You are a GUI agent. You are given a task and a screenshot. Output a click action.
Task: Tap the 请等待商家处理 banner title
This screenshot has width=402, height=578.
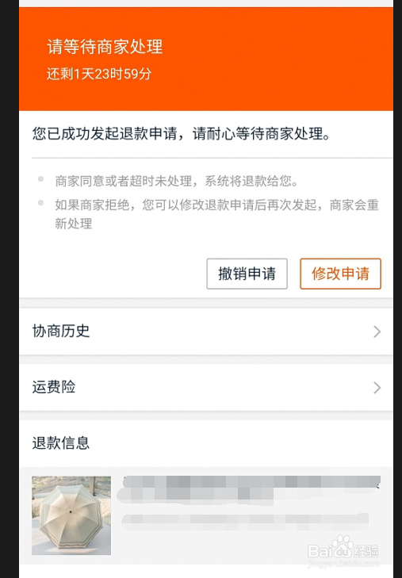coord(105,47)
